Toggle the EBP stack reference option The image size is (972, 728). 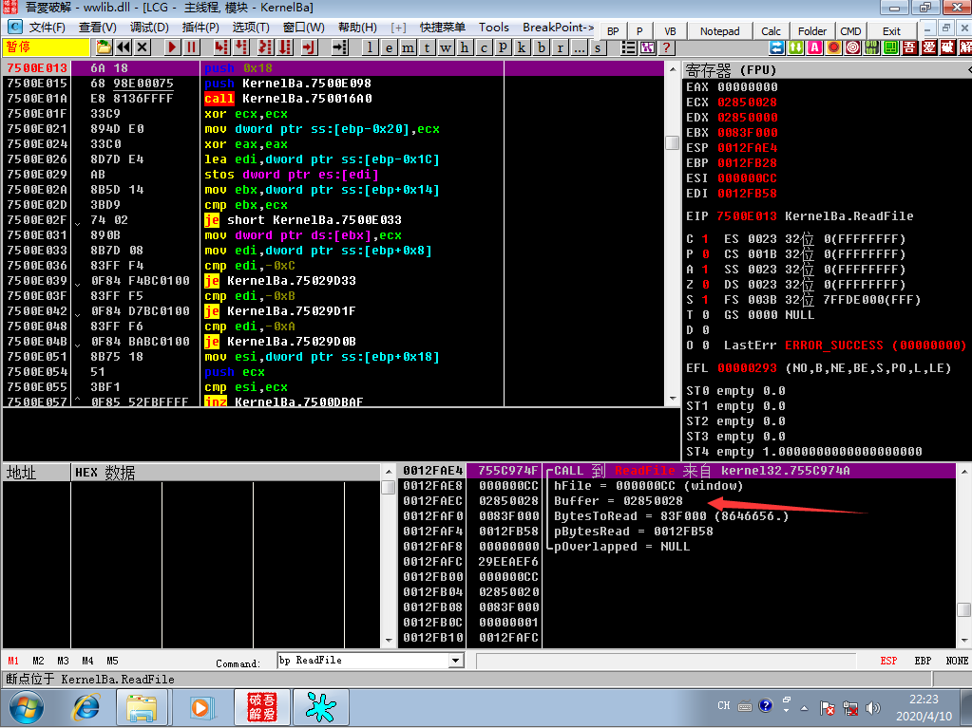[923, 661]
